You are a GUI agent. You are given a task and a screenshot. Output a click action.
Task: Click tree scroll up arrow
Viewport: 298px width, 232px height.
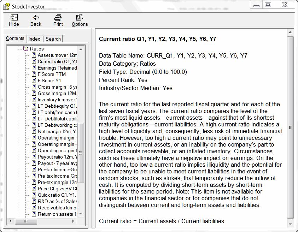pos(81,49)
